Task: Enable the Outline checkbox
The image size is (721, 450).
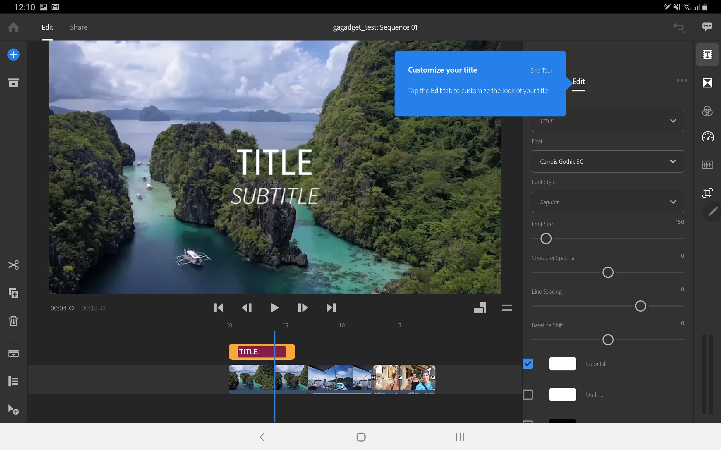Action: point(528,395)
